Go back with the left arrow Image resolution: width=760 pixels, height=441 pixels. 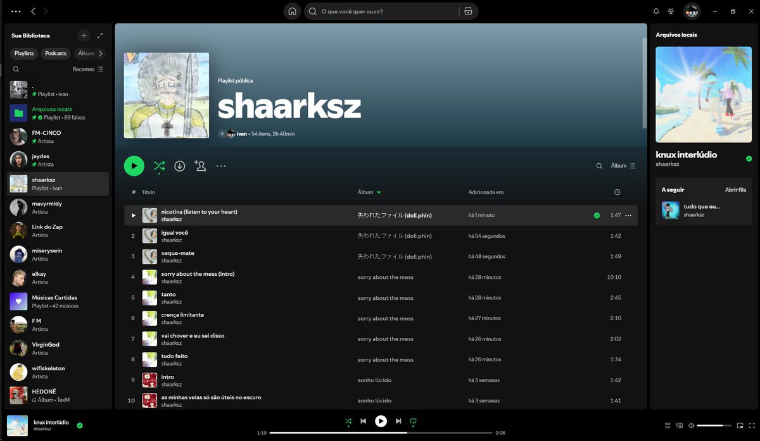[x=33, y=11]
